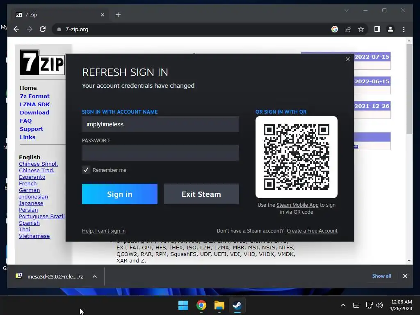Select Japanese language link
420x315 pixels.
pyautogui.click(x=31, y=203)
